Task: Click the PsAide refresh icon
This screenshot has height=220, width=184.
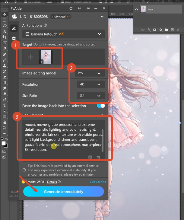Action: [x=71, y=8]
